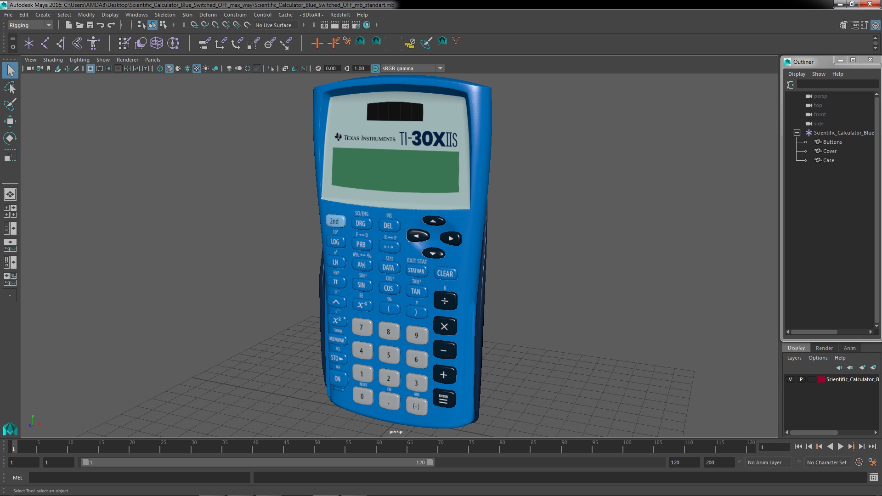Click the IPR render icon
This screenshot has height=496, width=882.
pyautogui.click(x=345, y=25)
